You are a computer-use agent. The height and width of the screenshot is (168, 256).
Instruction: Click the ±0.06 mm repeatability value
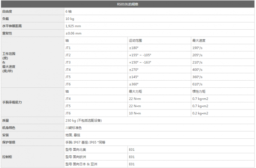73,33
